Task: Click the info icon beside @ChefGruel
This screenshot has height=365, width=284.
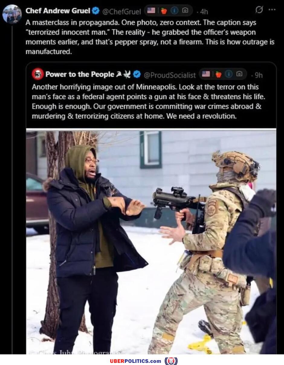Action: [x=174, y=11]
